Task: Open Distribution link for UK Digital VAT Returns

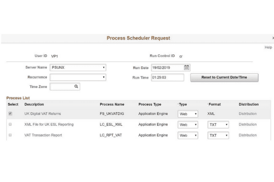Action: click(x=248, y=114)
